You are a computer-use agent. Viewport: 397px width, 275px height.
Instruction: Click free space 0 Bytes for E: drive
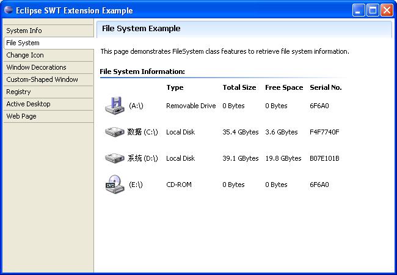pyautogui.click(x=276, y=185)
